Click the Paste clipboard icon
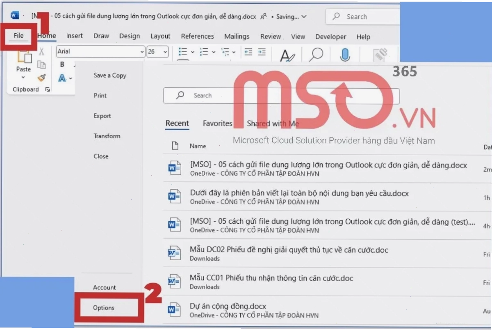The image size is (492, 330). (24, 56)
